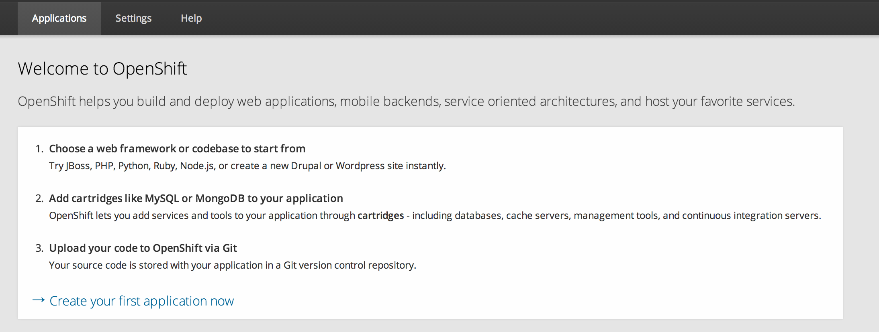879x332 pixels.
Task: Click the 'Your source code is stored' sentence
Action: click(232, 265)
